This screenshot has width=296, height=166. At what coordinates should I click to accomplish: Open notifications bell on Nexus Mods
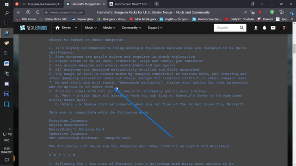(265, 28)
